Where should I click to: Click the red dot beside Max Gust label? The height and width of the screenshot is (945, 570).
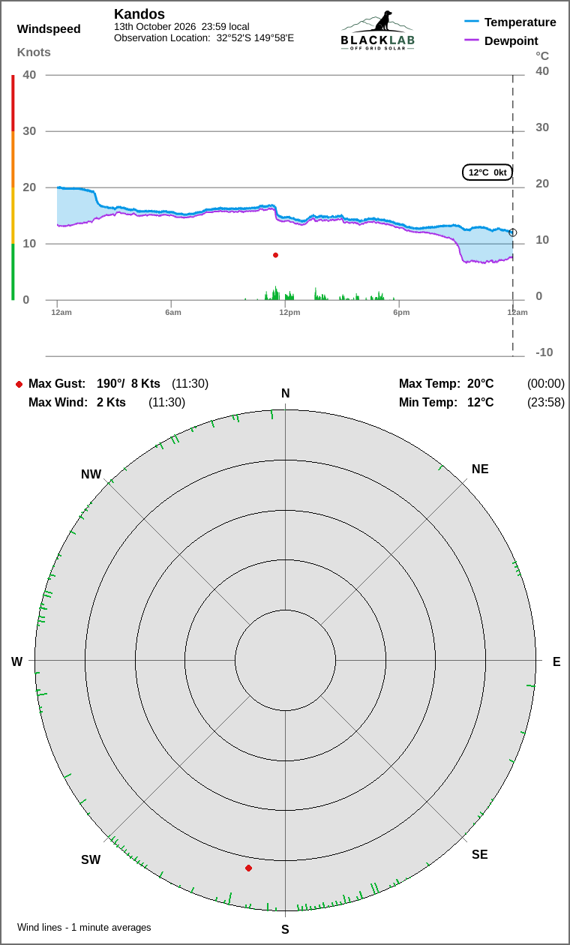click(x=19, y=384)
